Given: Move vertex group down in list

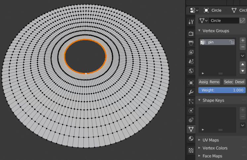Looking at the screenshot, I should click(x=243, y=71).
